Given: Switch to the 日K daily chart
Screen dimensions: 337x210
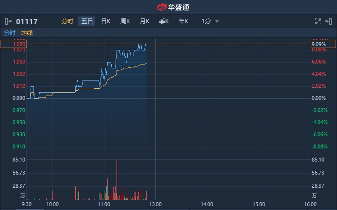Looking at the screenshot, I should 106,21.
